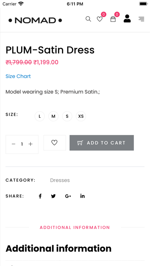Share product on Google Plus
This screenshot has height=266, width=150.
pos(68,196)
